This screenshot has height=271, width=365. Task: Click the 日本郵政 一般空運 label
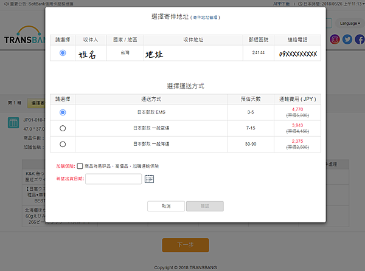pos(151,128)
